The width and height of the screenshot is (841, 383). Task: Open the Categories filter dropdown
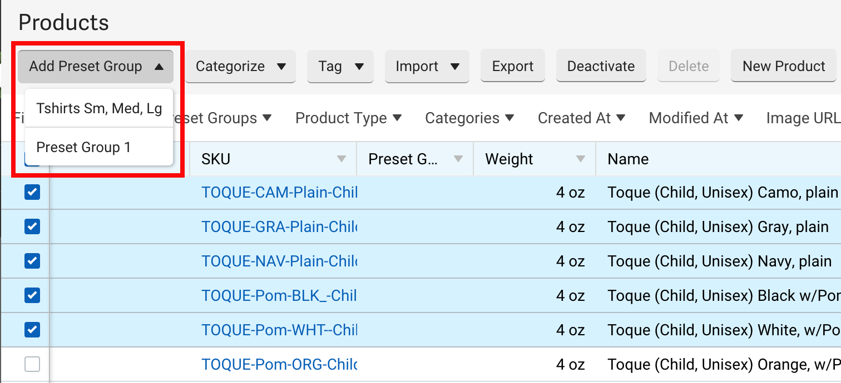click(x=469, y=118)
